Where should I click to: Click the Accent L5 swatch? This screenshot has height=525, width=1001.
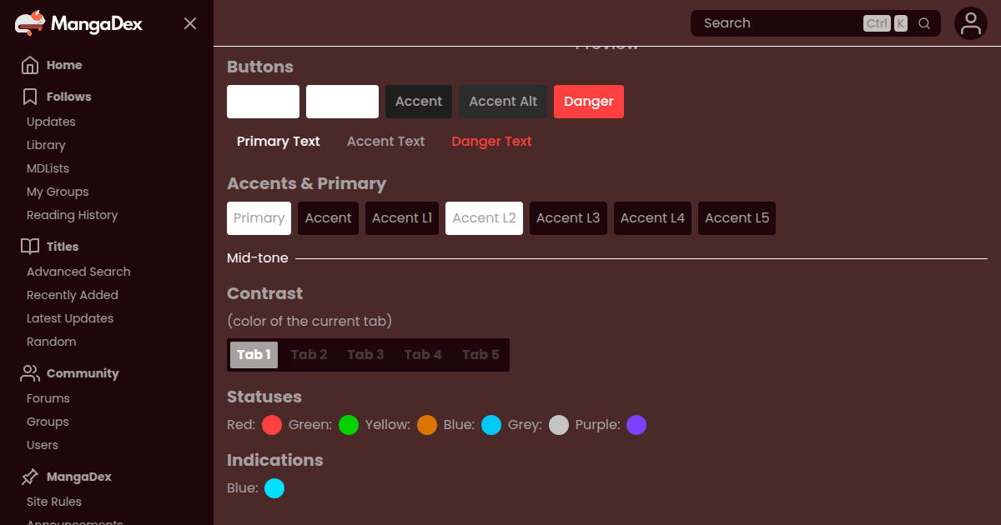737,218
